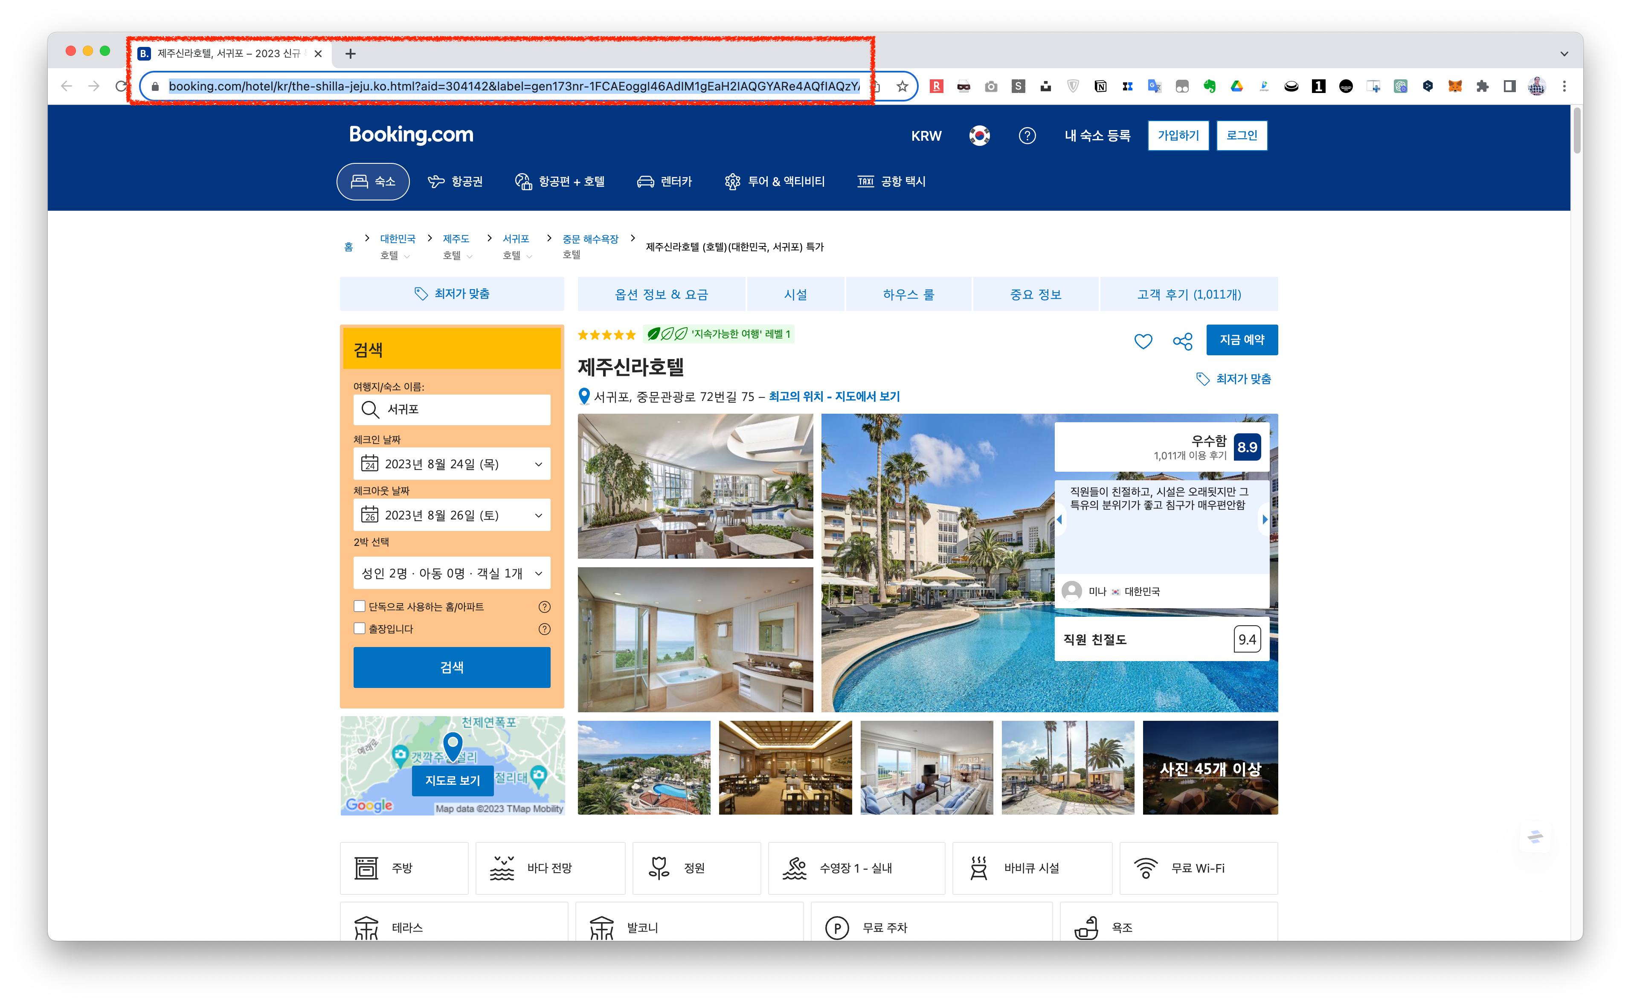Select the 항공권 navigation tab
The image size is (1631, 1004).
click(x=456, y=181)
